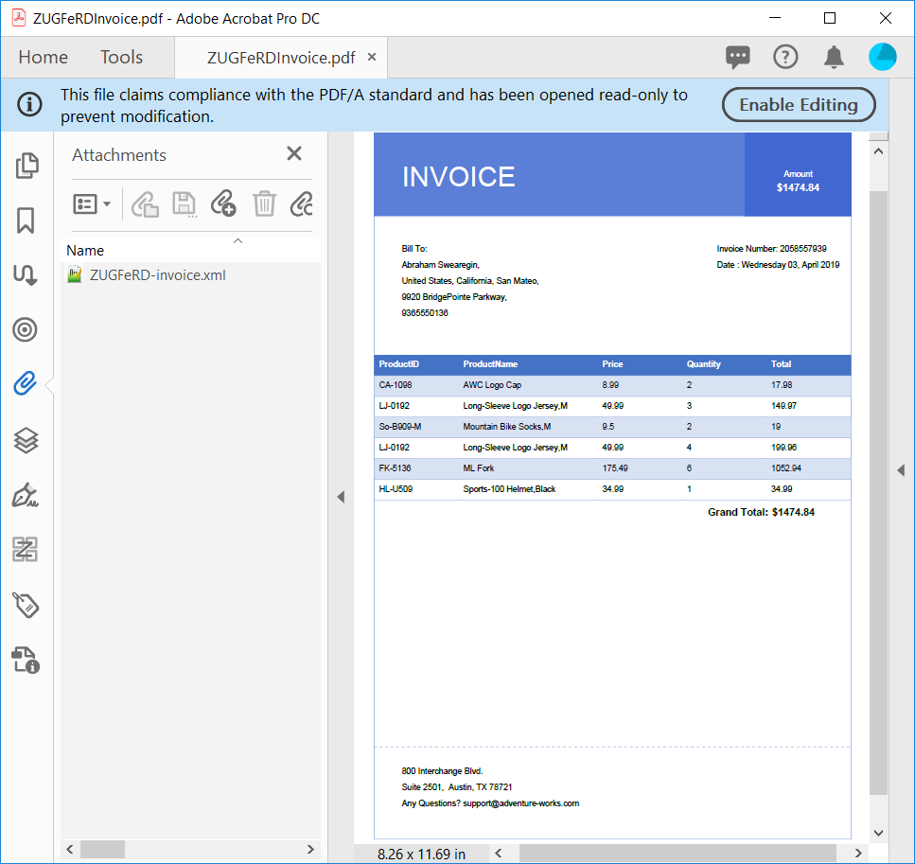Open the Bookmarks panel icon
Viewport: 915px width, 864px height.
click(26, 220)
